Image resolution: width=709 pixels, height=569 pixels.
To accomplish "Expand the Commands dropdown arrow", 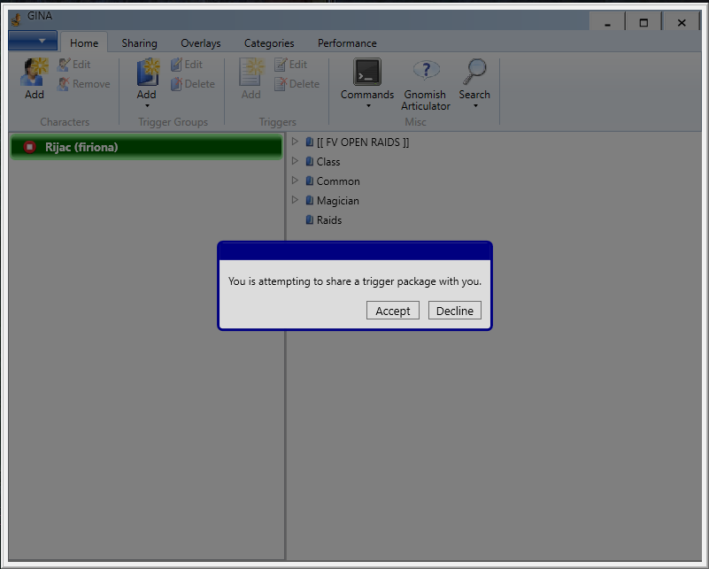I will pyautogui.click(x=368, y=106).
